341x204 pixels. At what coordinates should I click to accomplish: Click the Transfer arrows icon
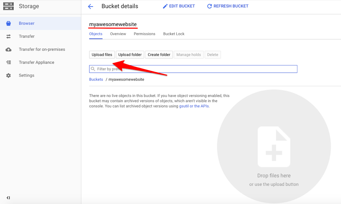tap(9, 36)
